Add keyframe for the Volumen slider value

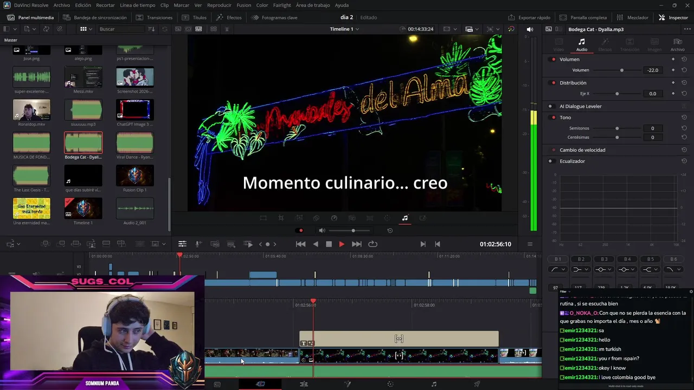(x=673, y=70)
